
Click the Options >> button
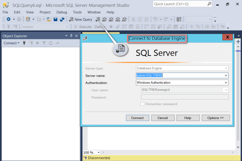click(216, 118)
